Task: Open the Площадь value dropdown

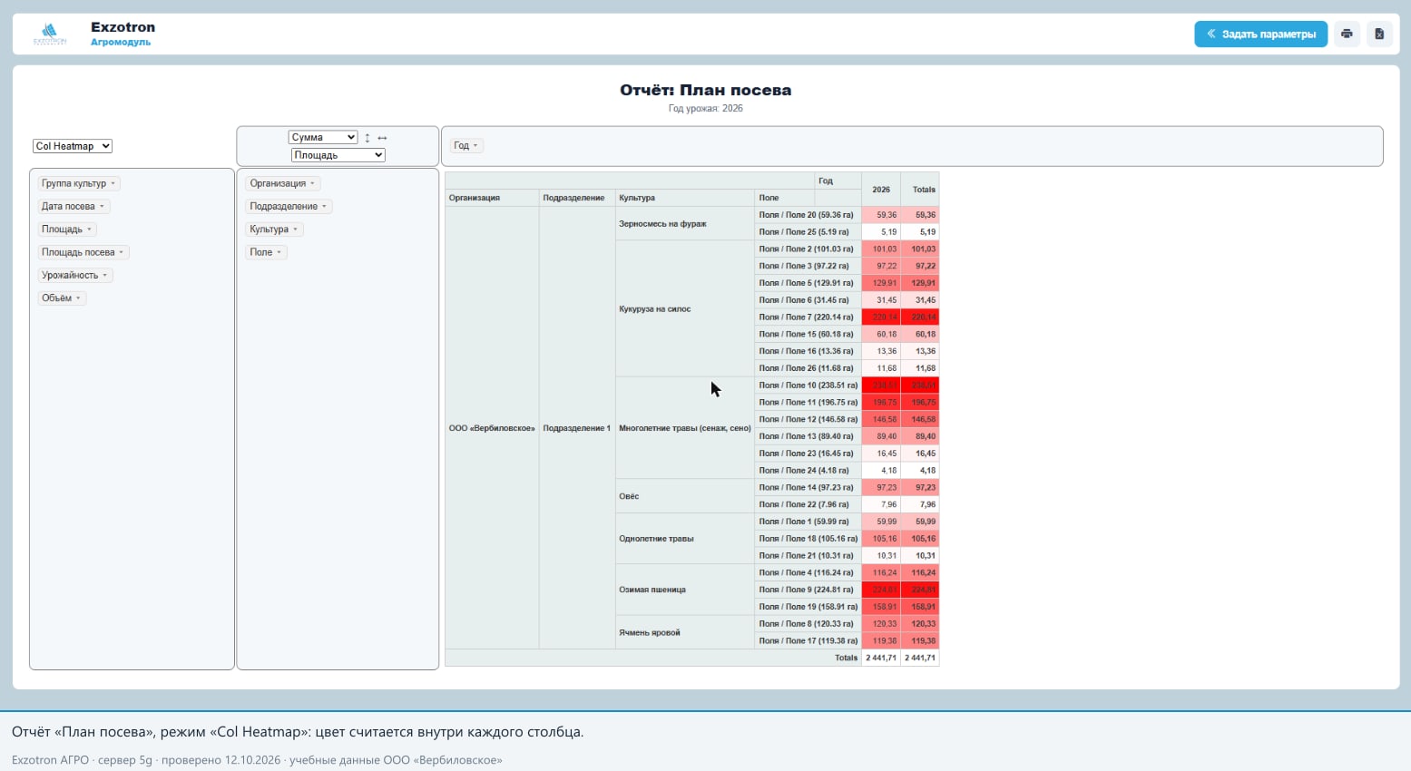Action: coord(338,155)
